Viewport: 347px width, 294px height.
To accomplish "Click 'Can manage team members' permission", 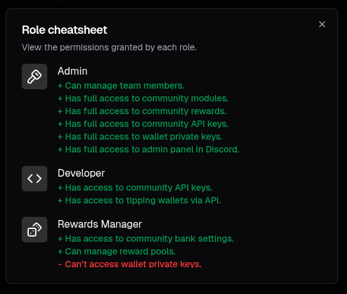I will point(121,85).
